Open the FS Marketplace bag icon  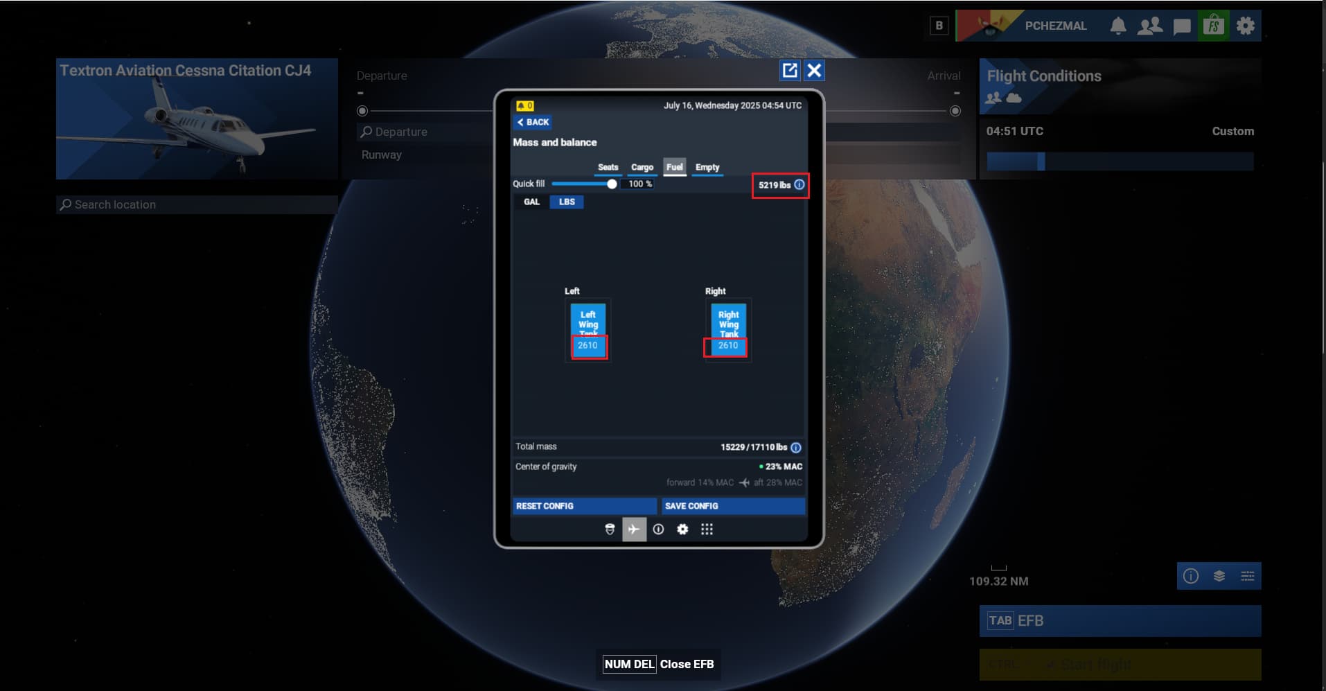(x=1213, y=26)
